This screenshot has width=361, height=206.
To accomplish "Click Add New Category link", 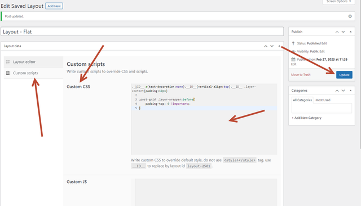I will 306,118.
